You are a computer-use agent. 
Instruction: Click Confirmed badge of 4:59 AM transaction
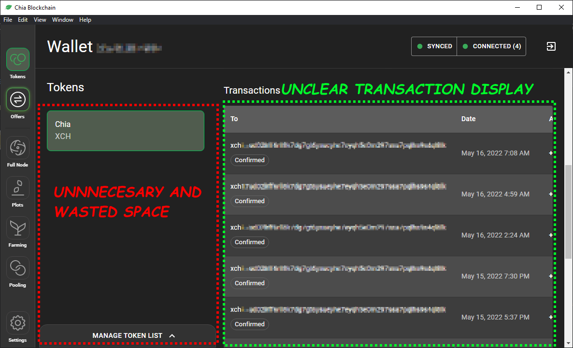click(250, 201)
